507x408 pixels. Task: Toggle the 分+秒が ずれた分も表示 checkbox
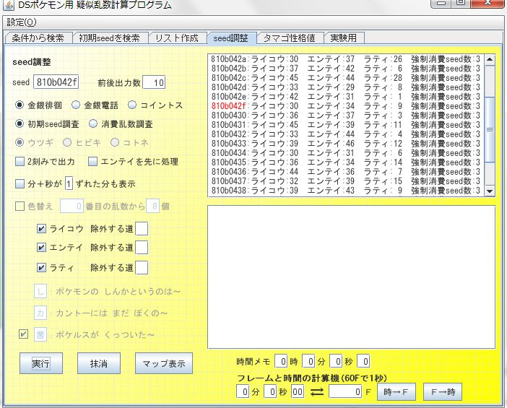pos(19,184)
